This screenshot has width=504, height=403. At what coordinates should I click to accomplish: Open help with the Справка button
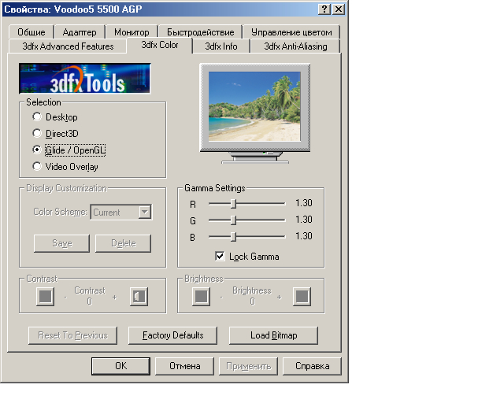pyautogui.click(x=312, y=366)
